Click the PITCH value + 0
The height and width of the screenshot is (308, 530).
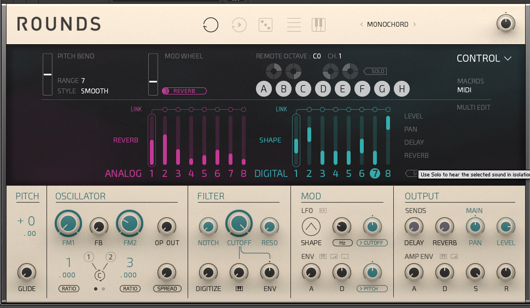click(26, 221)
